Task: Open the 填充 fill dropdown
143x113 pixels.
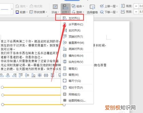Action: coord(21,6)
